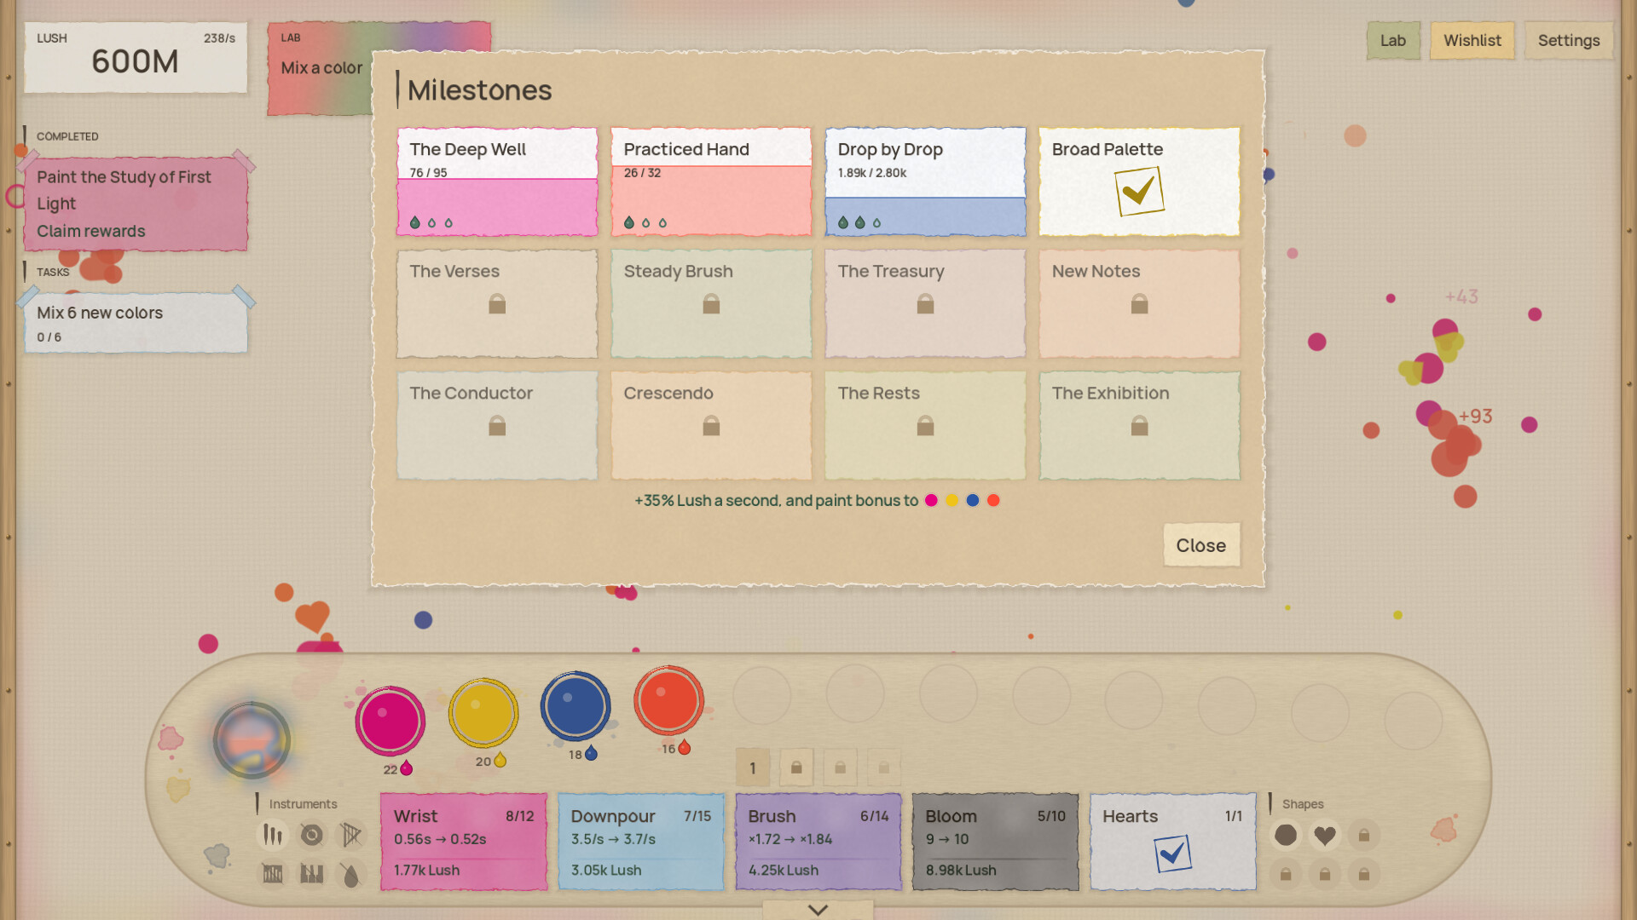Click the Shapes label
1637x920 pixels.
[x=1303, y=804]
